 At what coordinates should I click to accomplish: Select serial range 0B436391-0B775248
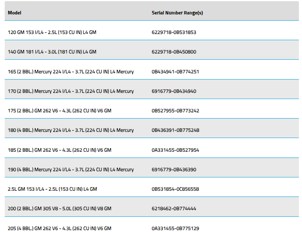tap(175, 130)
